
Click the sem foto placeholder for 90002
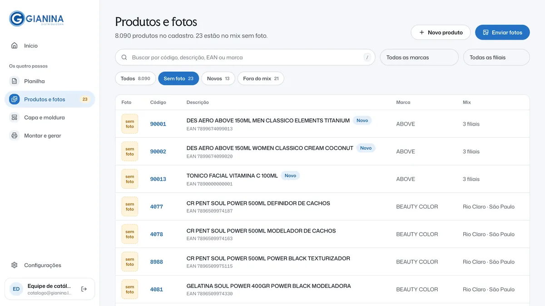click(x=130, y=151)
